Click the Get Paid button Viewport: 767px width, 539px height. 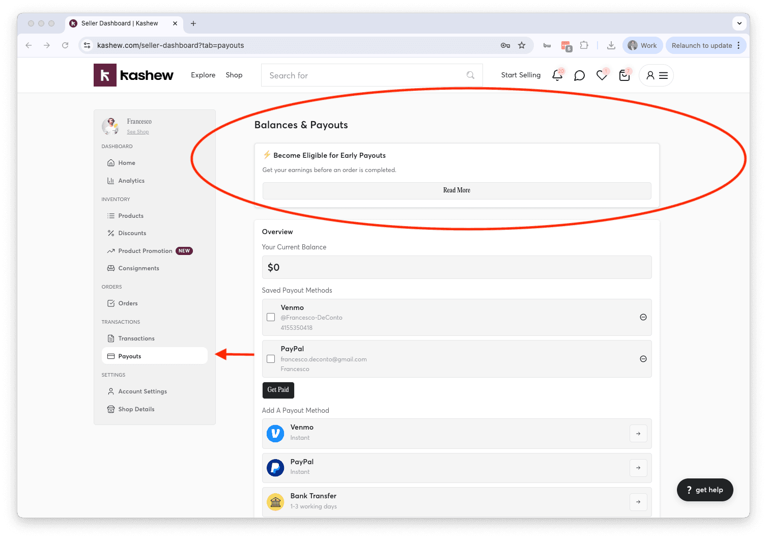(x=278, y=390)
